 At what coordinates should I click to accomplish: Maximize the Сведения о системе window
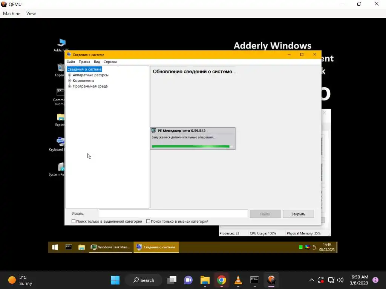tap(302, 55)
